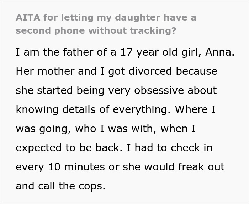This screenshot has height=204, width=249.
Task: Click 'second phone without tracking?' title line
Action: 96,30
